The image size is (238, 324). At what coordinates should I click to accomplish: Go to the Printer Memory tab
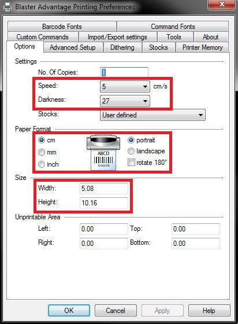click(x=203, y=47)
